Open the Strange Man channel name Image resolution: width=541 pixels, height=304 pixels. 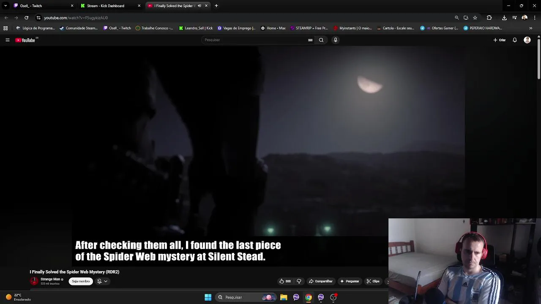coord(50,279)
